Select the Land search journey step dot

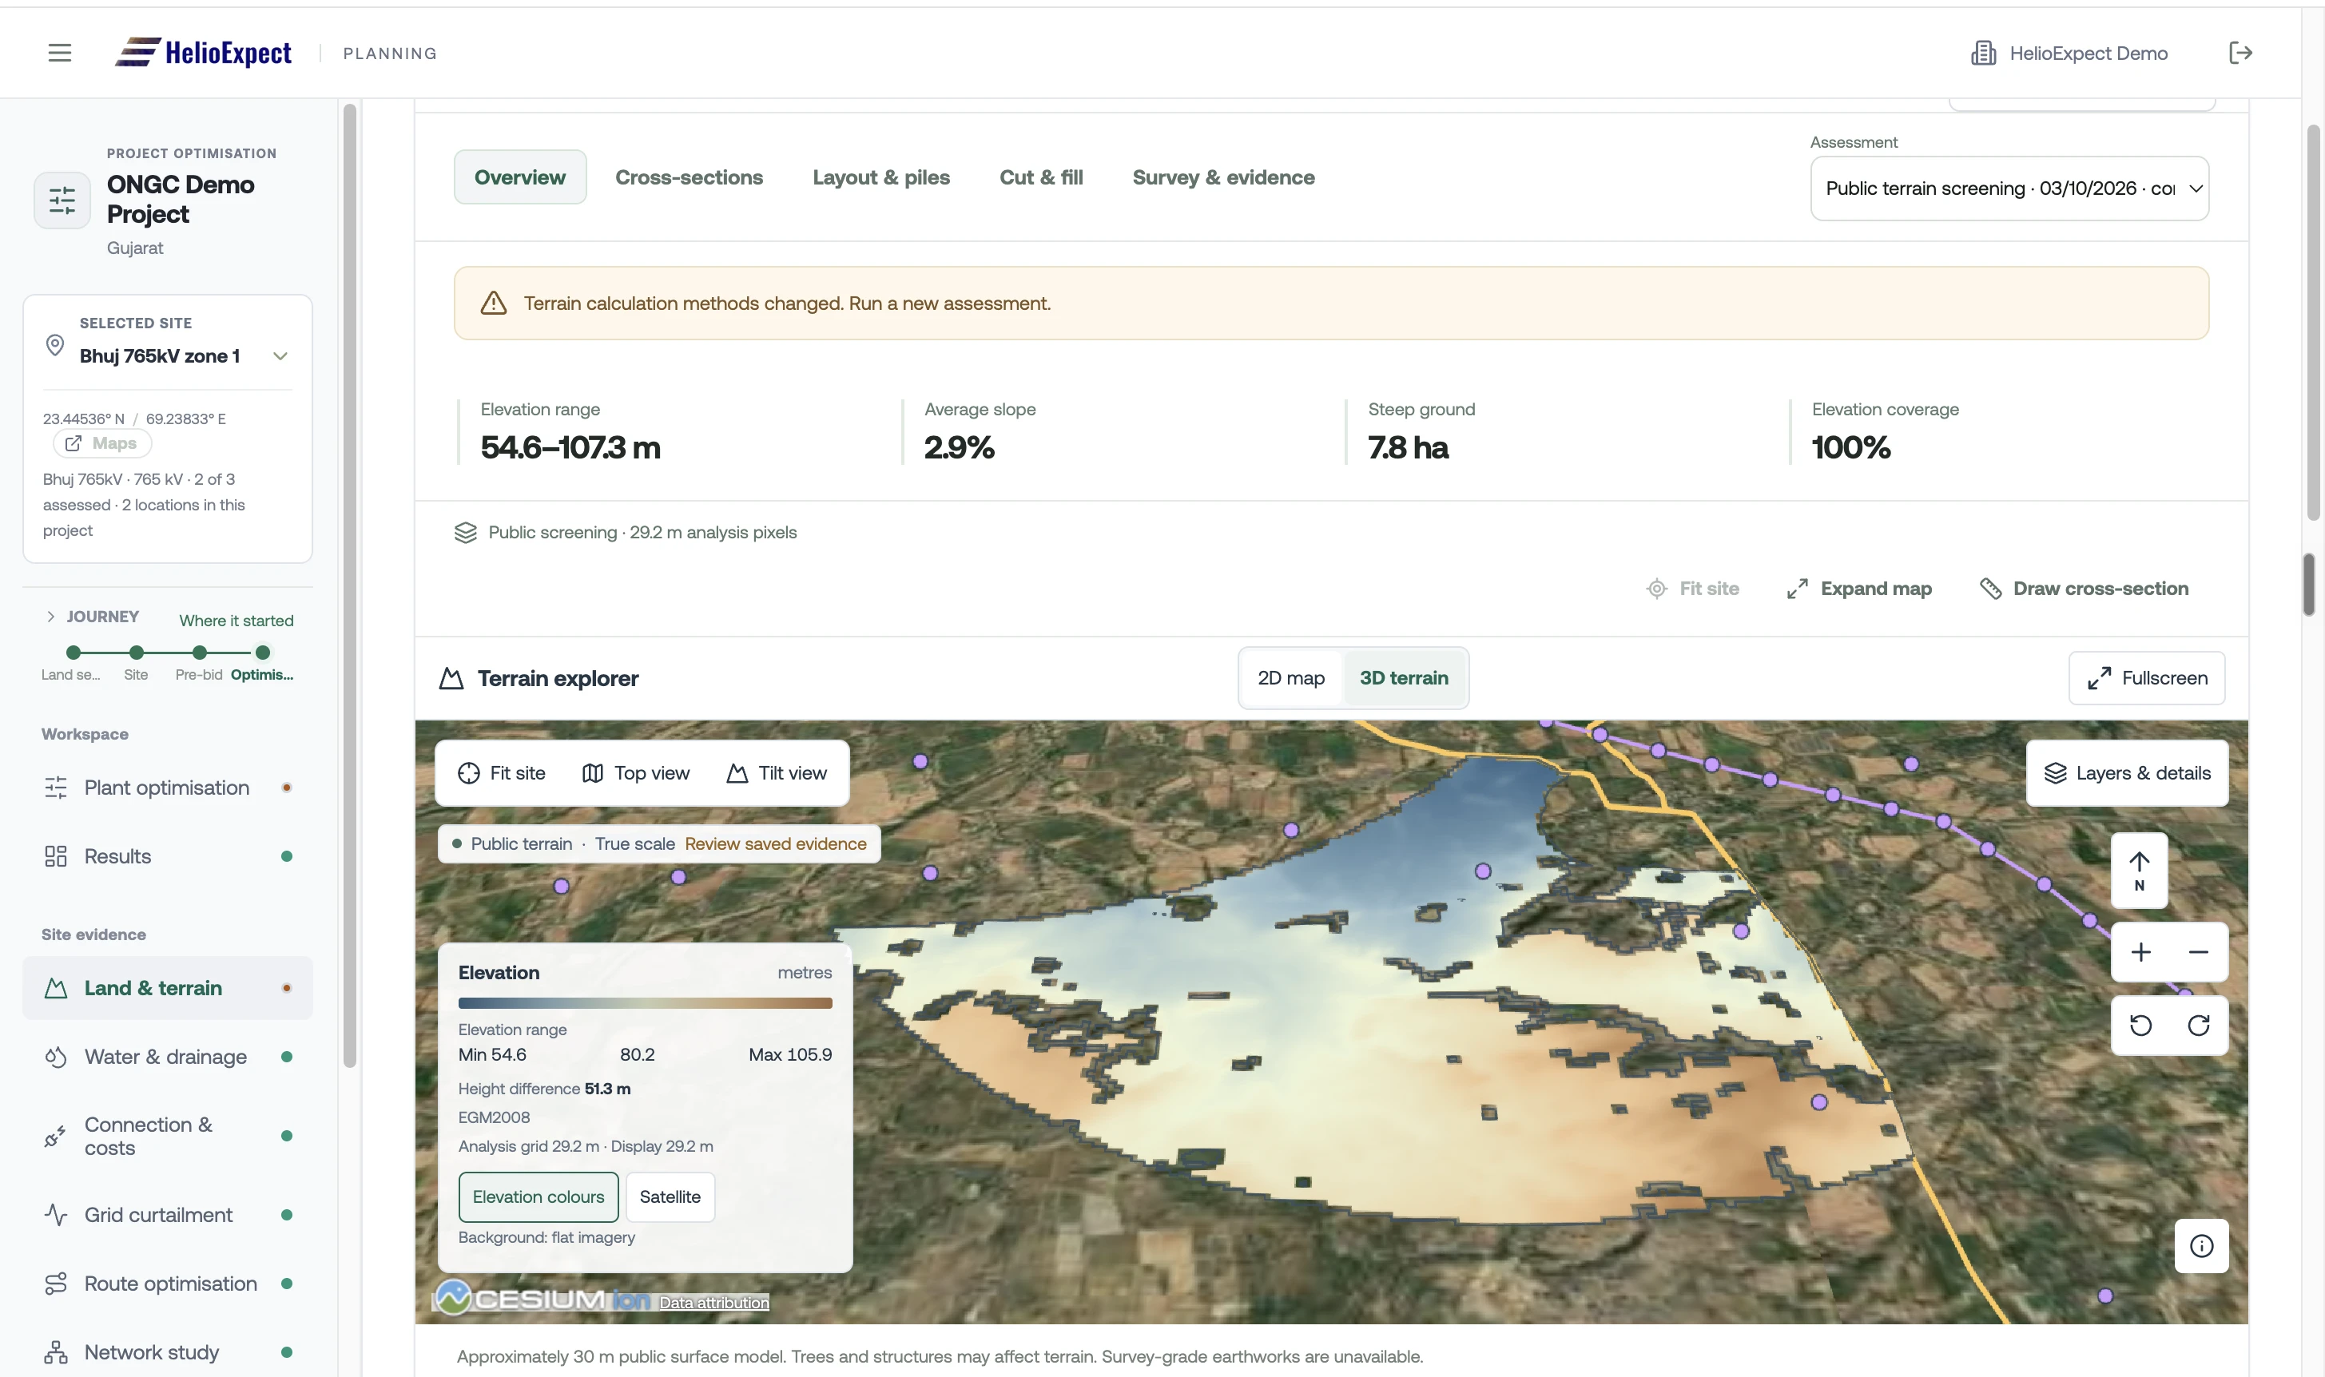74,653
